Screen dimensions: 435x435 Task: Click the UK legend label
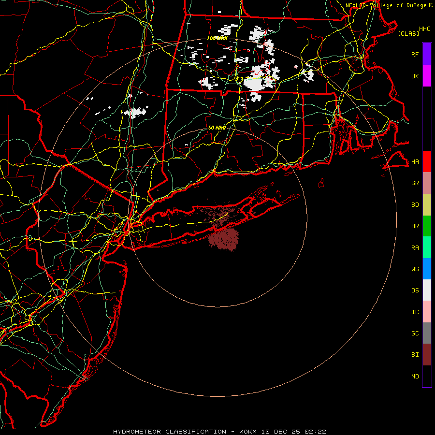[x=415, y=76]
